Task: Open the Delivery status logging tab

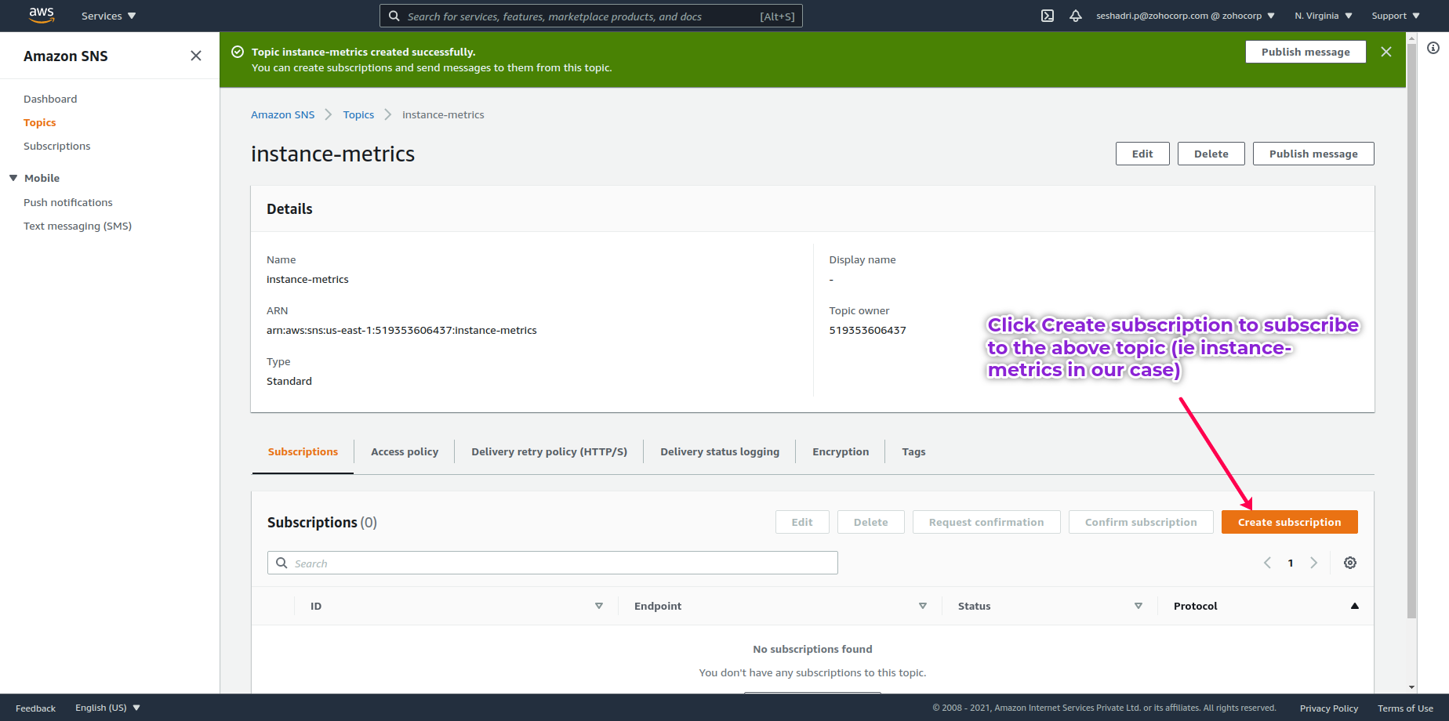Action: coord(720,451)
